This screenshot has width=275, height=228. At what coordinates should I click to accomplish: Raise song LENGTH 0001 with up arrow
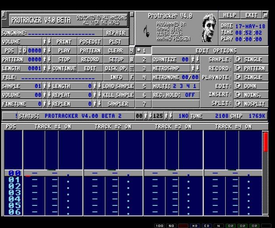tap(45, 68)
